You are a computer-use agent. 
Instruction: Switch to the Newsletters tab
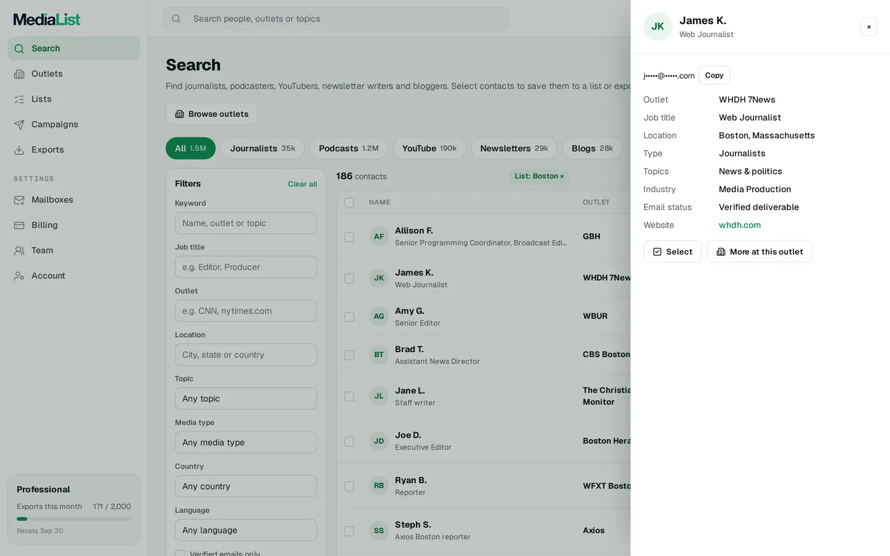(x=514, y=148)
